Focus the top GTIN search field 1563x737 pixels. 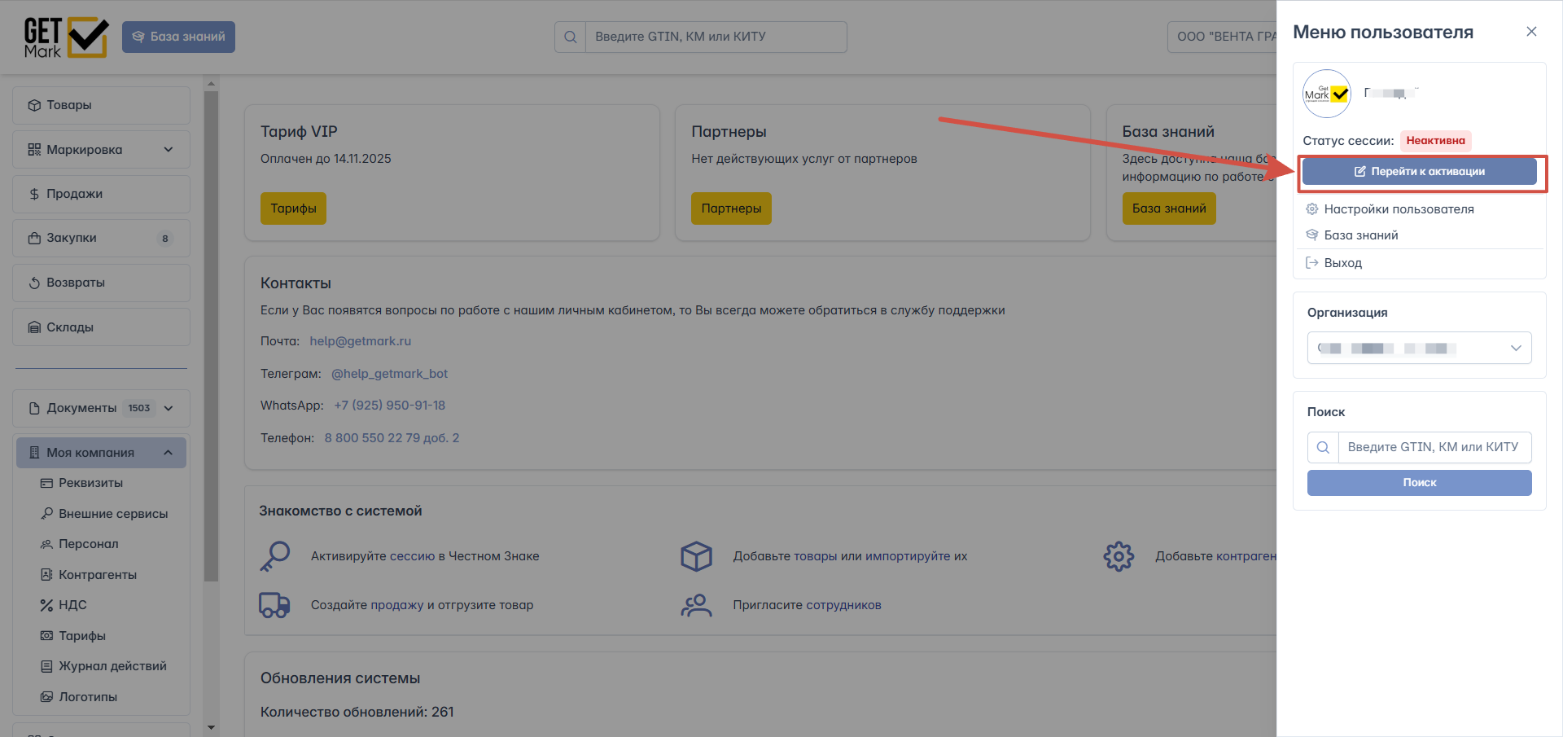[716, 37]
